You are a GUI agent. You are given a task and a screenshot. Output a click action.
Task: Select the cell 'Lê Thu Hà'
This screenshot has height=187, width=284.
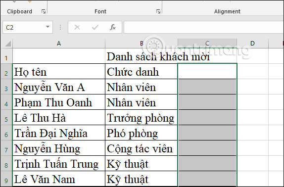(x=59, y=117)
